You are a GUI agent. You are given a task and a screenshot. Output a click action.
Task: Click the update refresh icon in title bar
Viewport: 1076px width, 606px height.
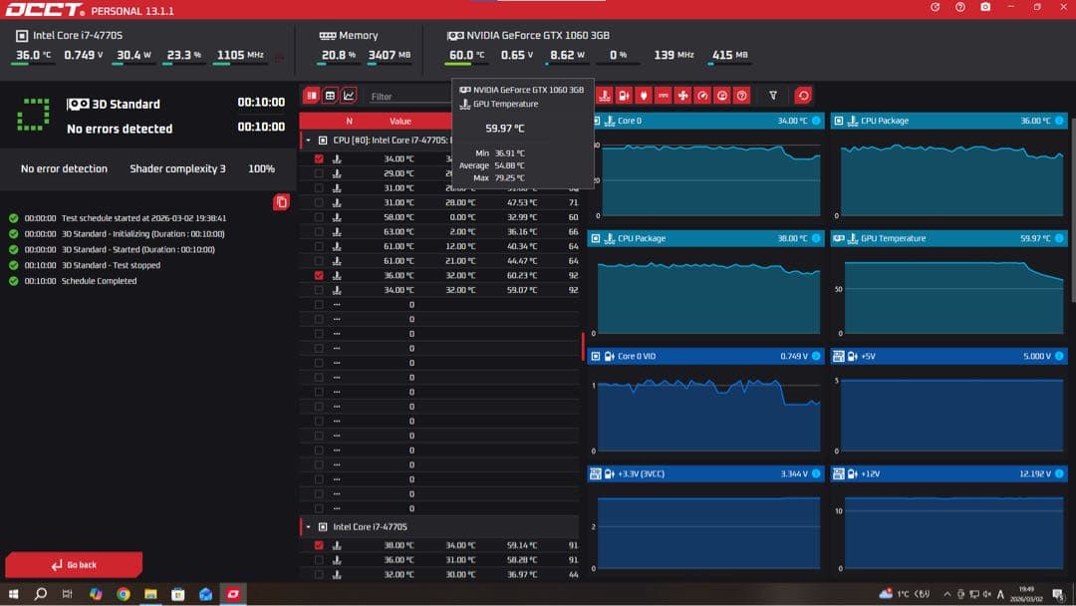(x=935, y=7)
